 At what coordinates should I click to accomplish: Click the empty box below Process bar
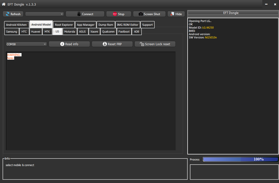coord(234,172)
